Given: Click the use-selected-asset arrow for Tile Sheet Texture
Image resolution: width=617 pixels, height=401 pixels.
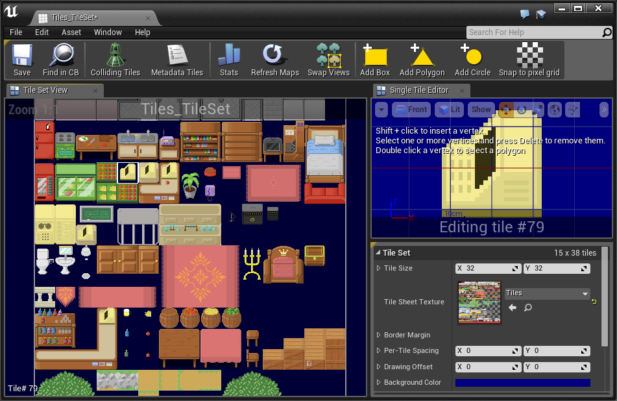Looking at the screenshot, I should (x=513, y=308).
